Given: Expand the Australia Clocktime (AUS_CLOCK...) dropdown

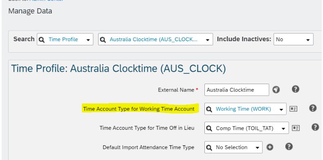Looking at the screenshot, I should click(208, 40).
